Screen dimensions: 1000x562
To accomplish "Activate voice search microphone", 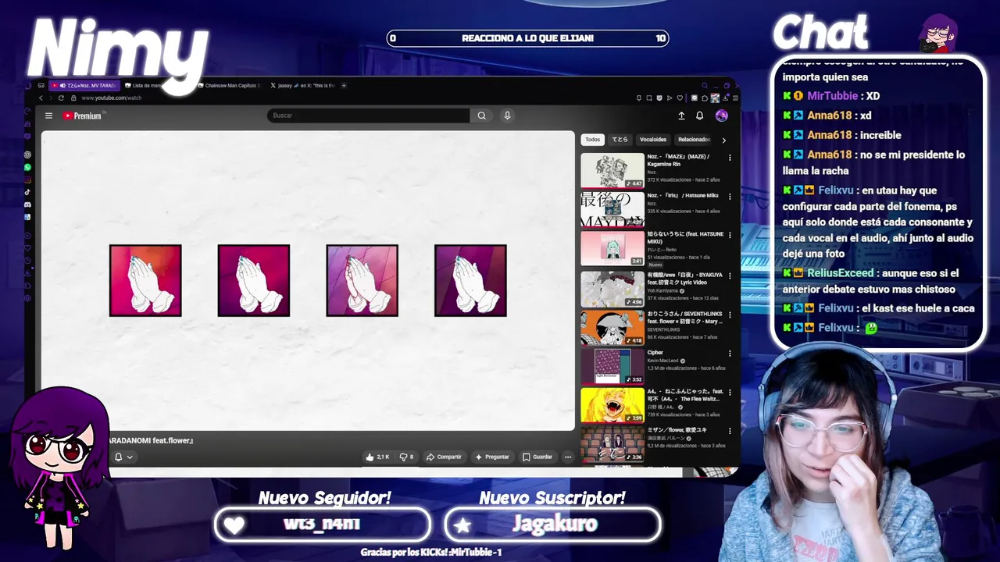I will 507,116.
